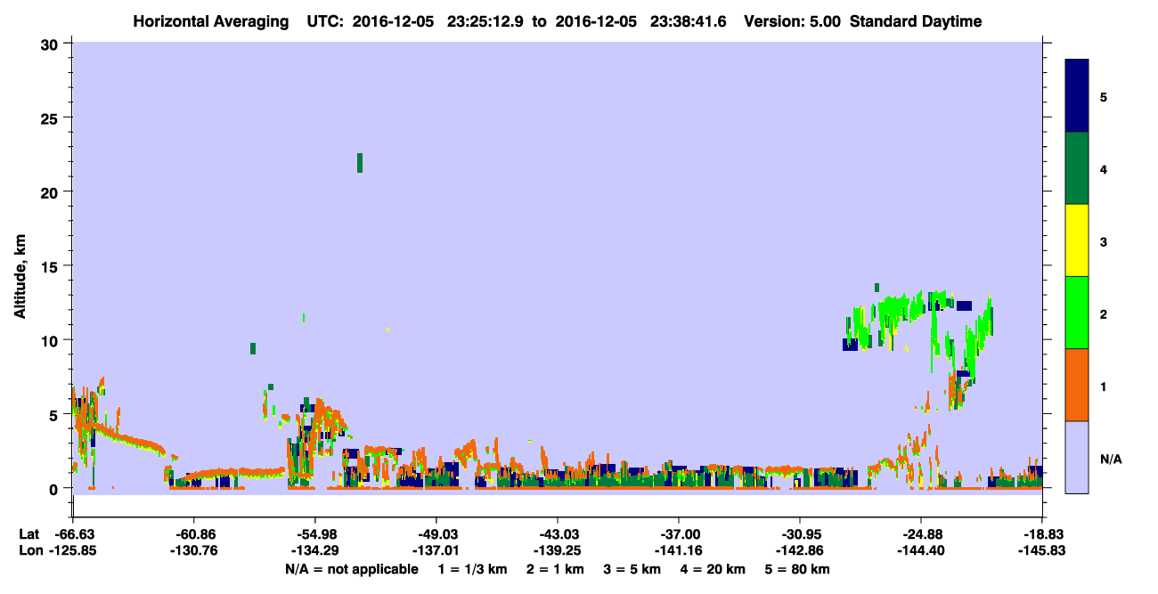This screenshot has height=594, width=1158.
Task: Click the isolated dark green feature near 22 km
Action: click(x=360, y=162)
